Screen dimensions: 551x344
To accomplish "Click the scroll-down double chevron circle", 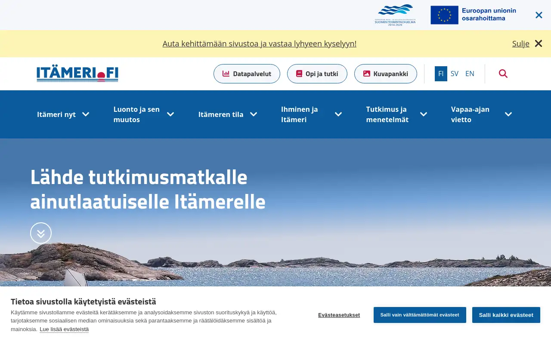I will coord(41,233).
